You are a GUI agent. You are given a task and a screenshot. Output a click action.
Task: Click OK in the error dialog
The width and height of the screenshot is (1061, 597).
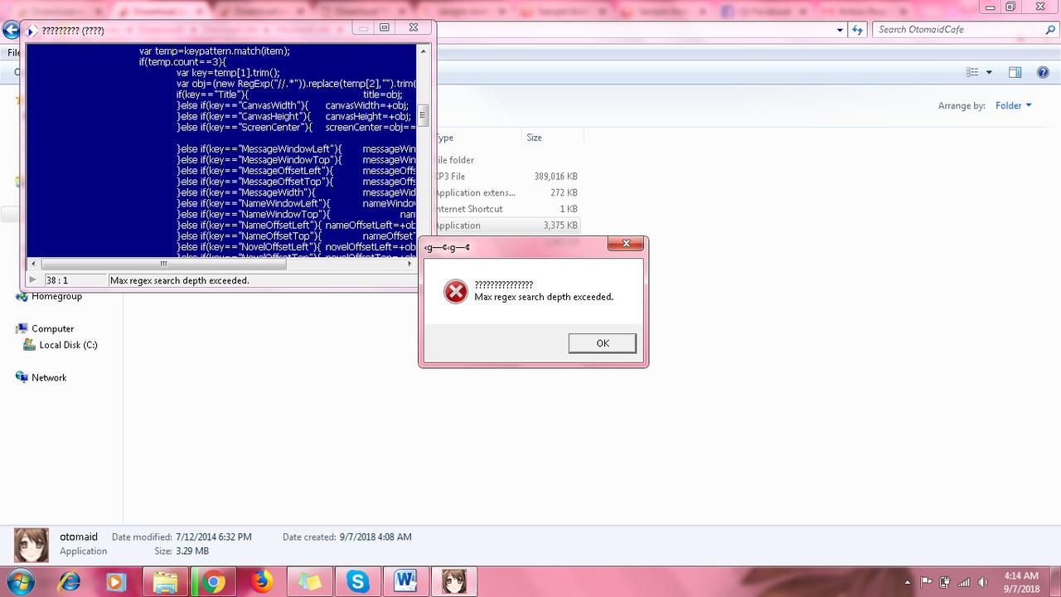[602, 343]
